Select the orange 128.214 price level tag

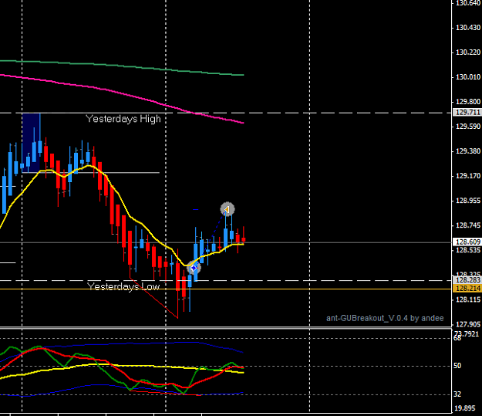[x=467, y=289]
